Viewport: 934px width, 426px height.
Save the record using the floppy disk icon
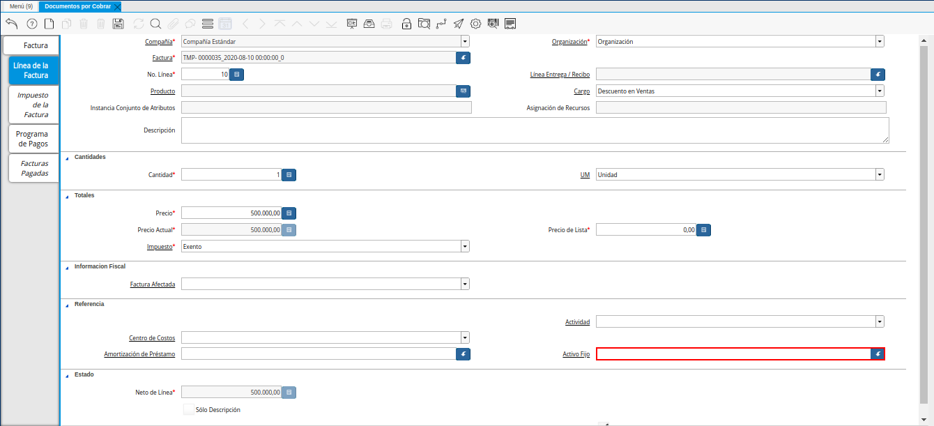tap(118, 24)
